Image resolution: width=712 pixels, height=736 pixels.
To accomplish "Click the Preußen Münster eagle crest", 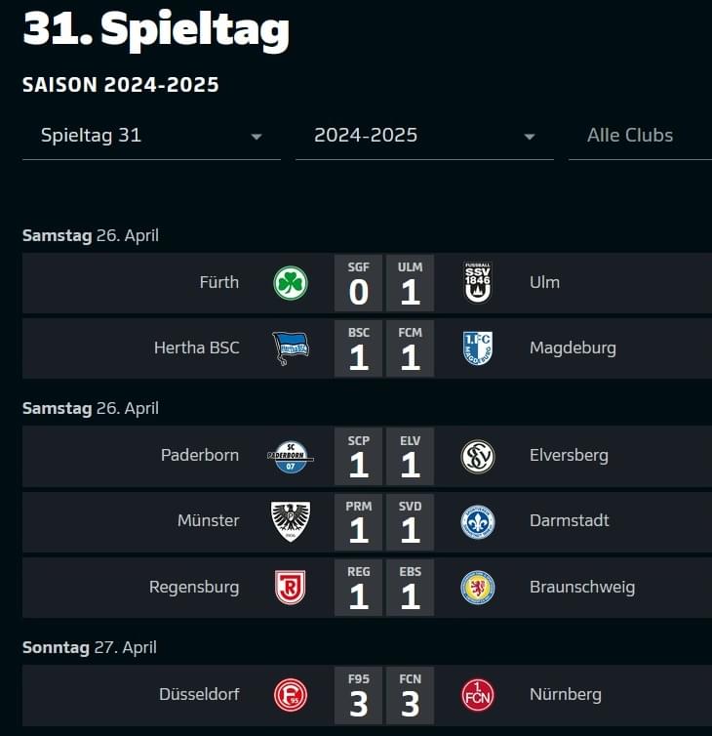I will (291, 521).
